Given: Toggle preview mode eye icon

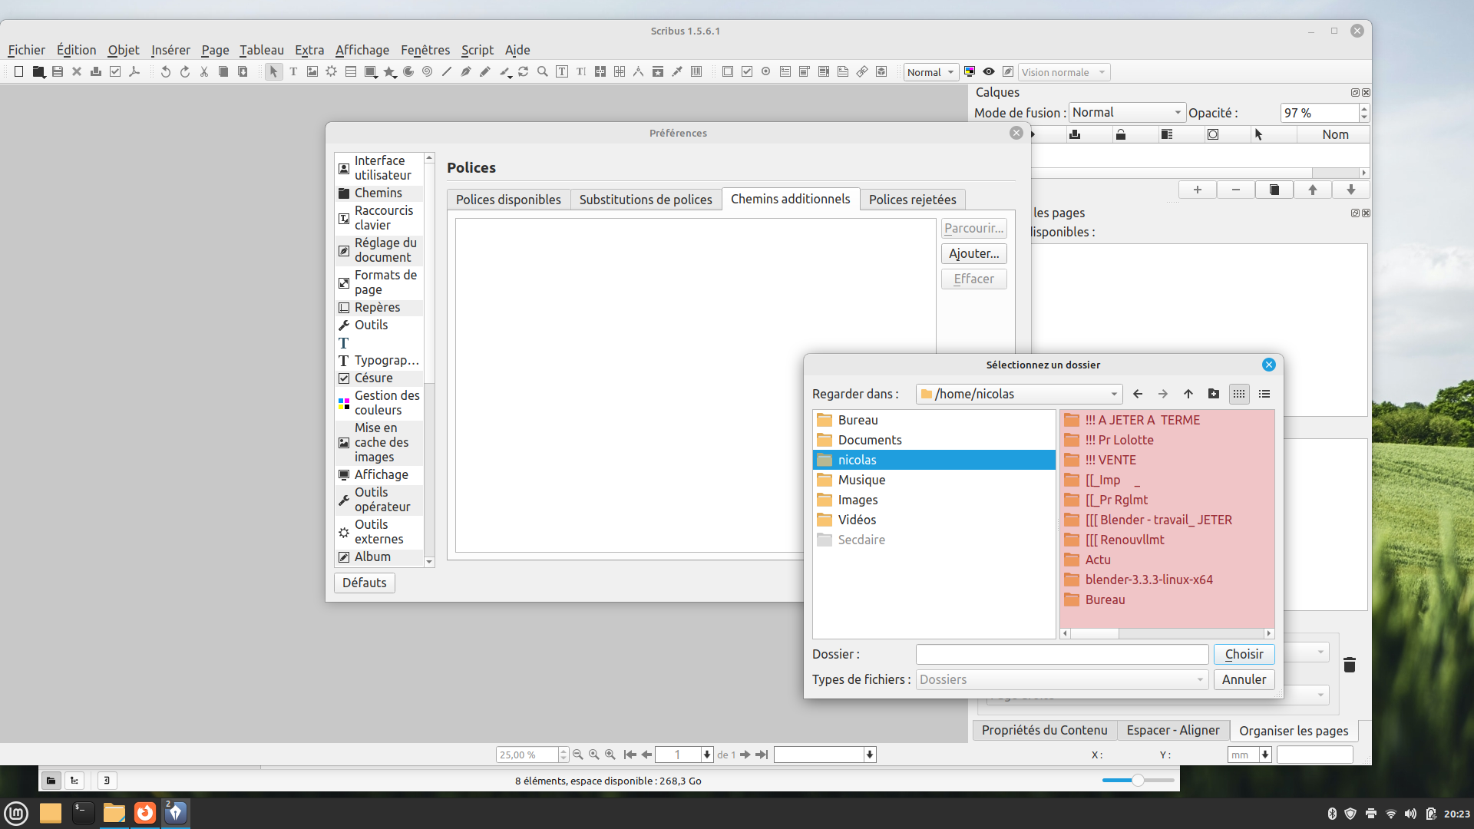Looking at the screenshot, I should [989, 72].
